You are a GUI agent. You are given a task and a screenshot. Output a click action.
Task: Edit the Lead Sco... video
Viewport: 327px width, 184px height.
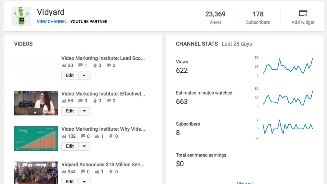(x=70, y=75)
